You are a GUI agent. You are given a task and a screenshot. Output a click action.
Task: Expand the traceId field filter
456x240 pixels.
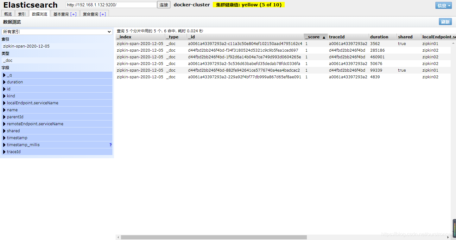tap(57, 152)
